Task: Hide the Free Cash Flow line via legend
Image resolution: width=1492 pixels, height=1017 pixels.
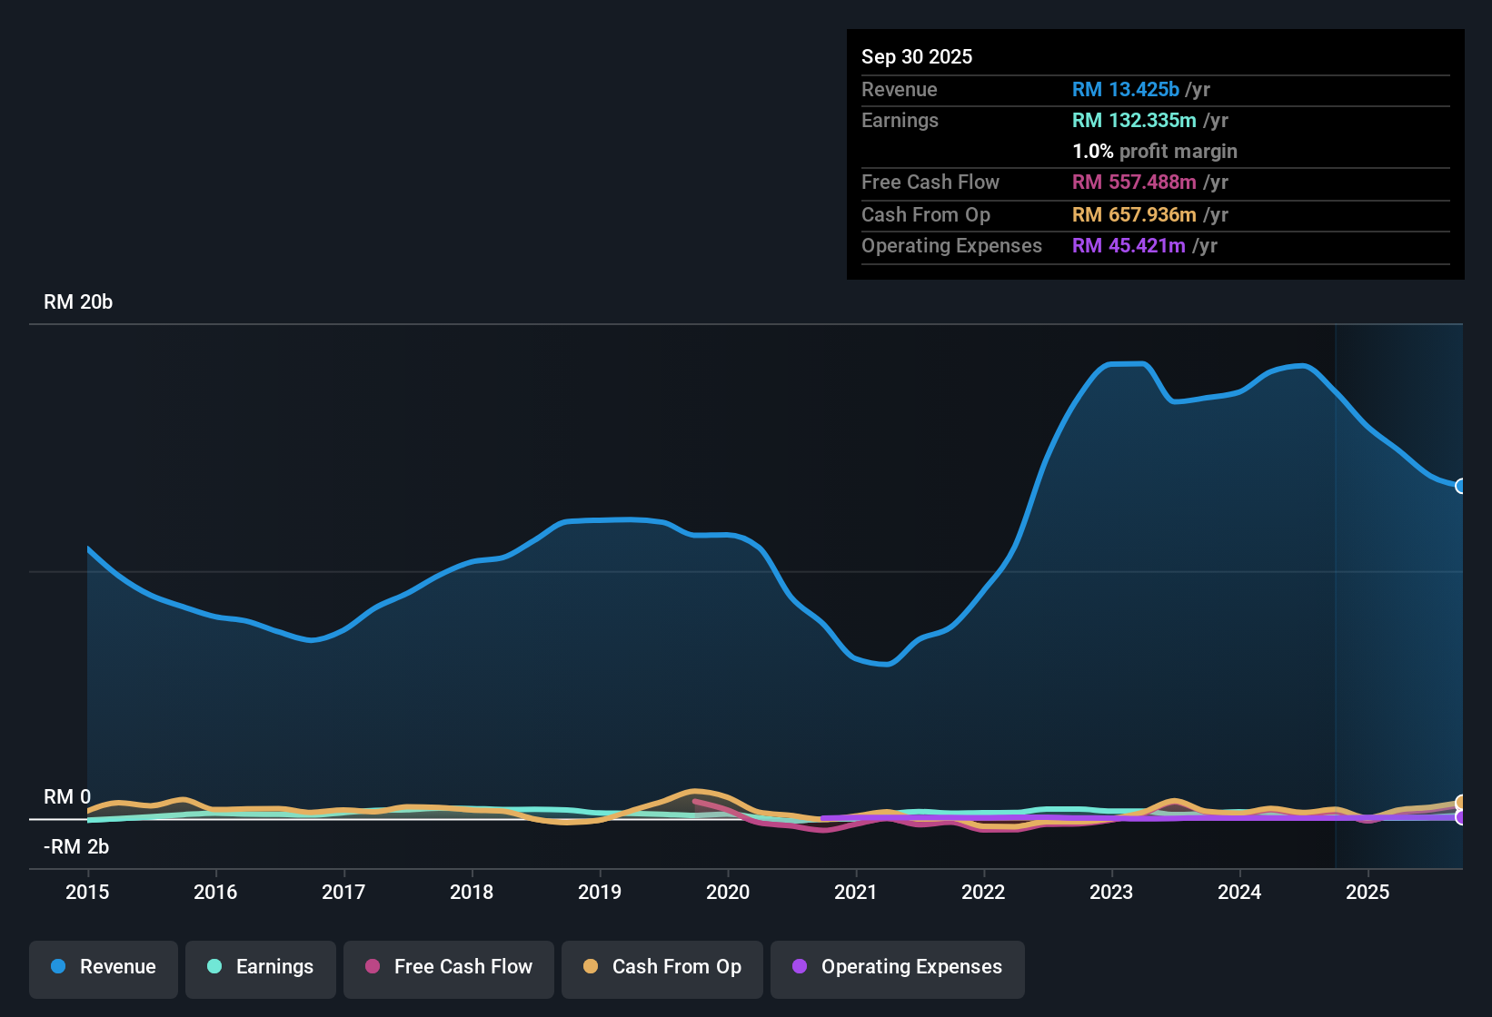Action: coord(448,967)
